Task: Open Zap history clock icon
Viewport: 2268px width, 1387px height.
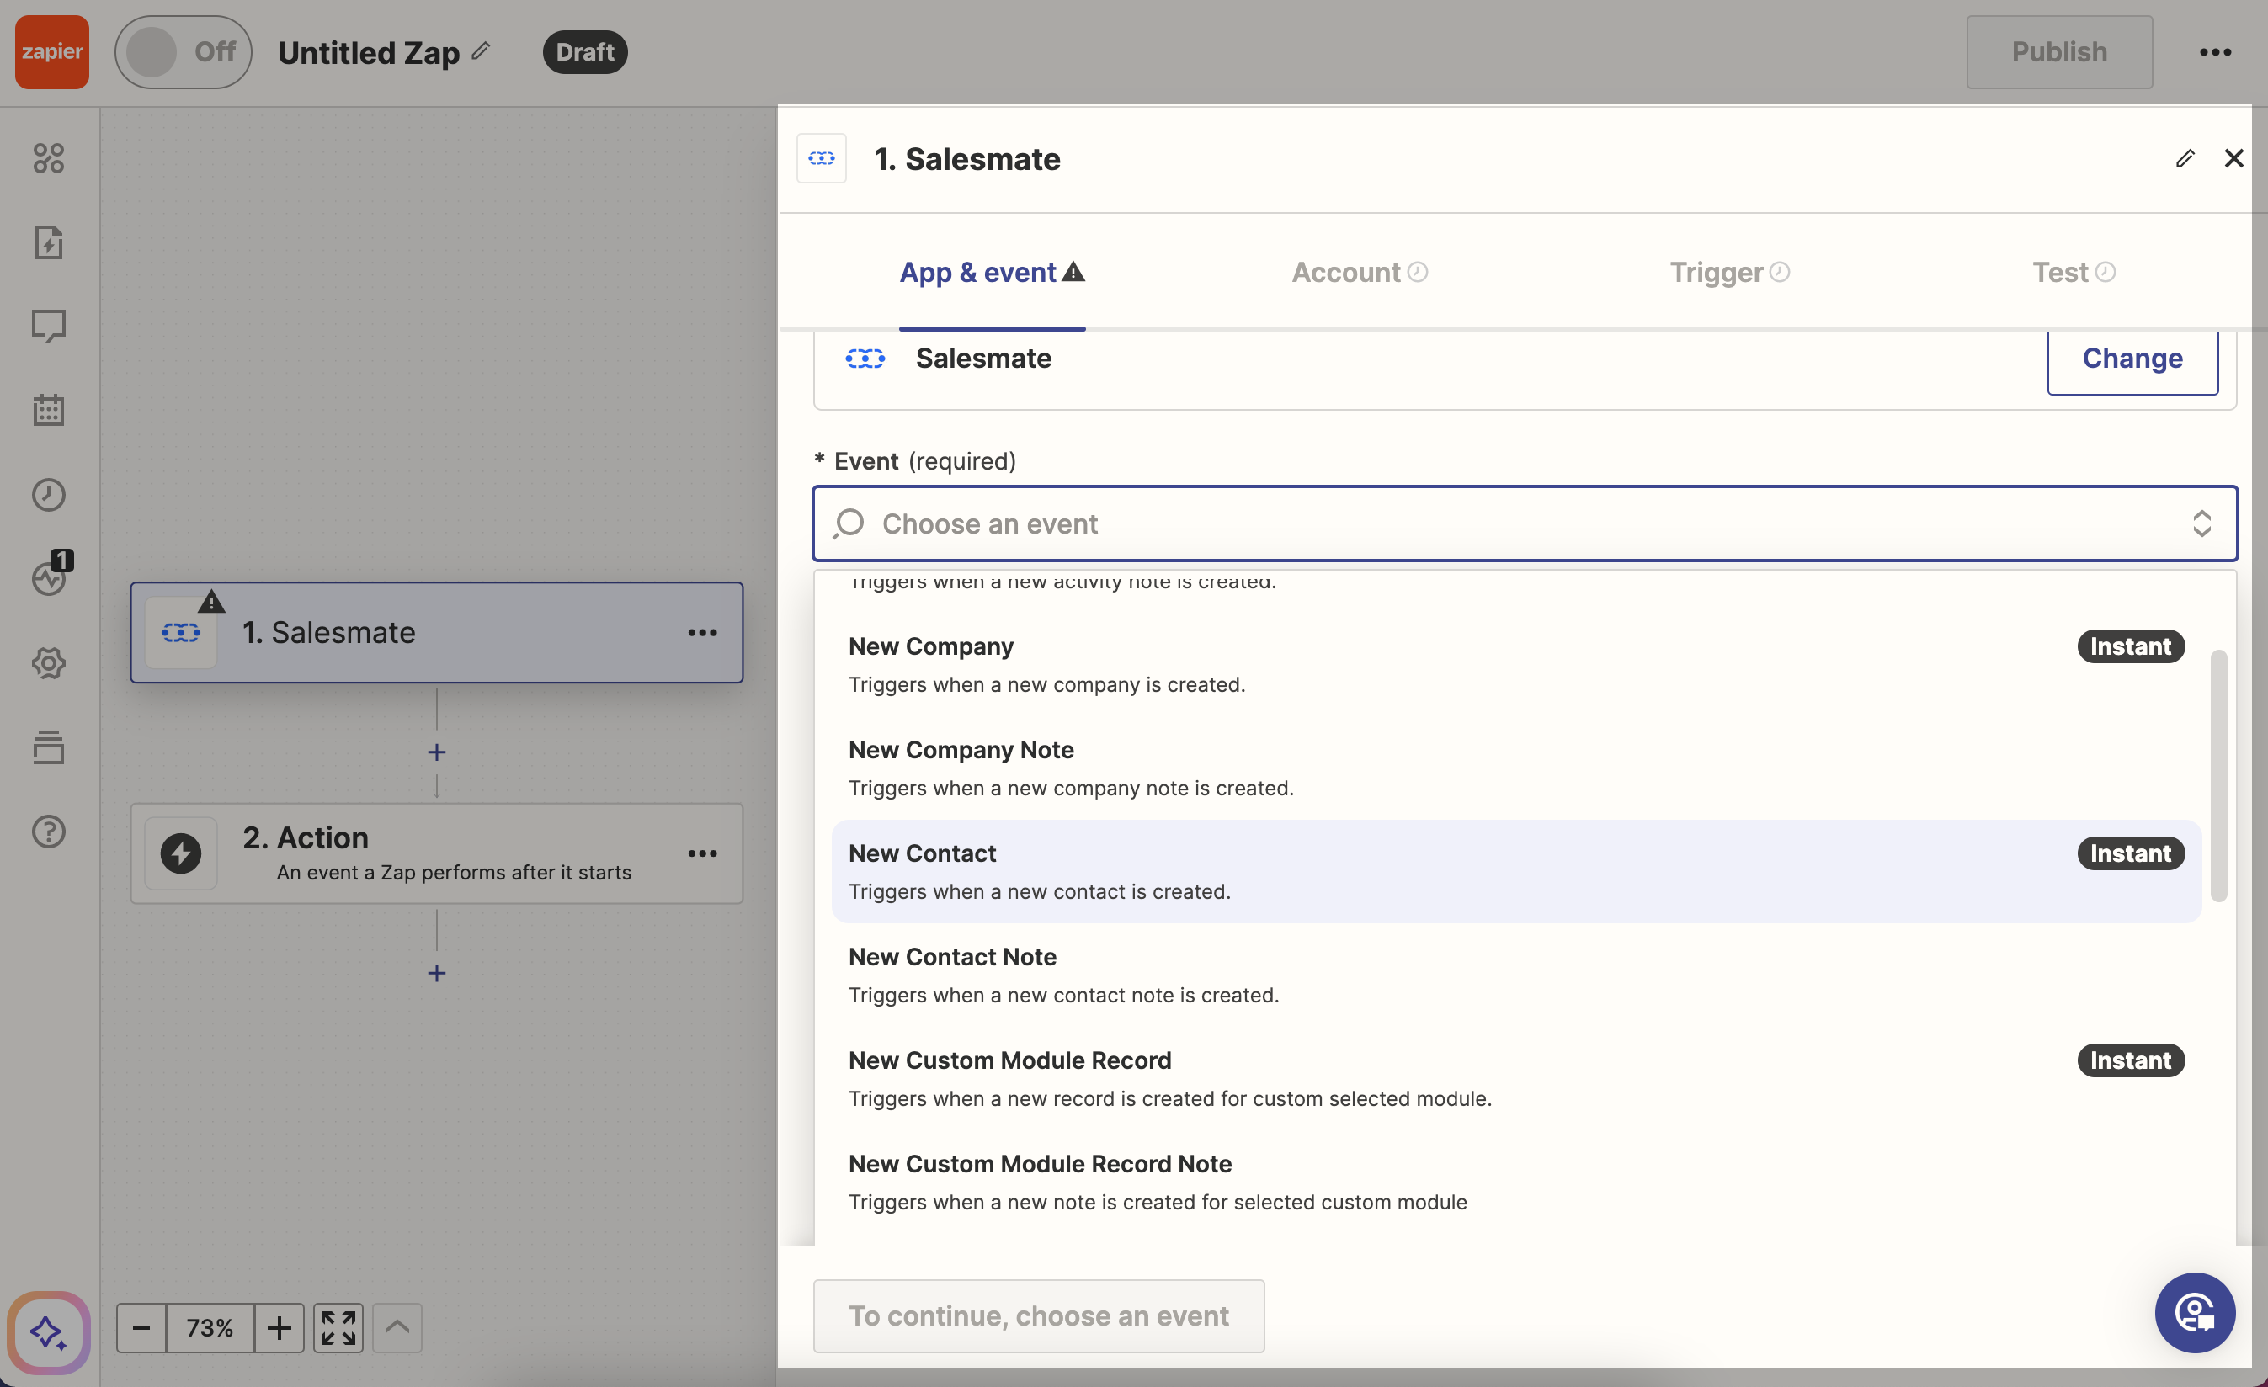Action: [x=49, y=495]
